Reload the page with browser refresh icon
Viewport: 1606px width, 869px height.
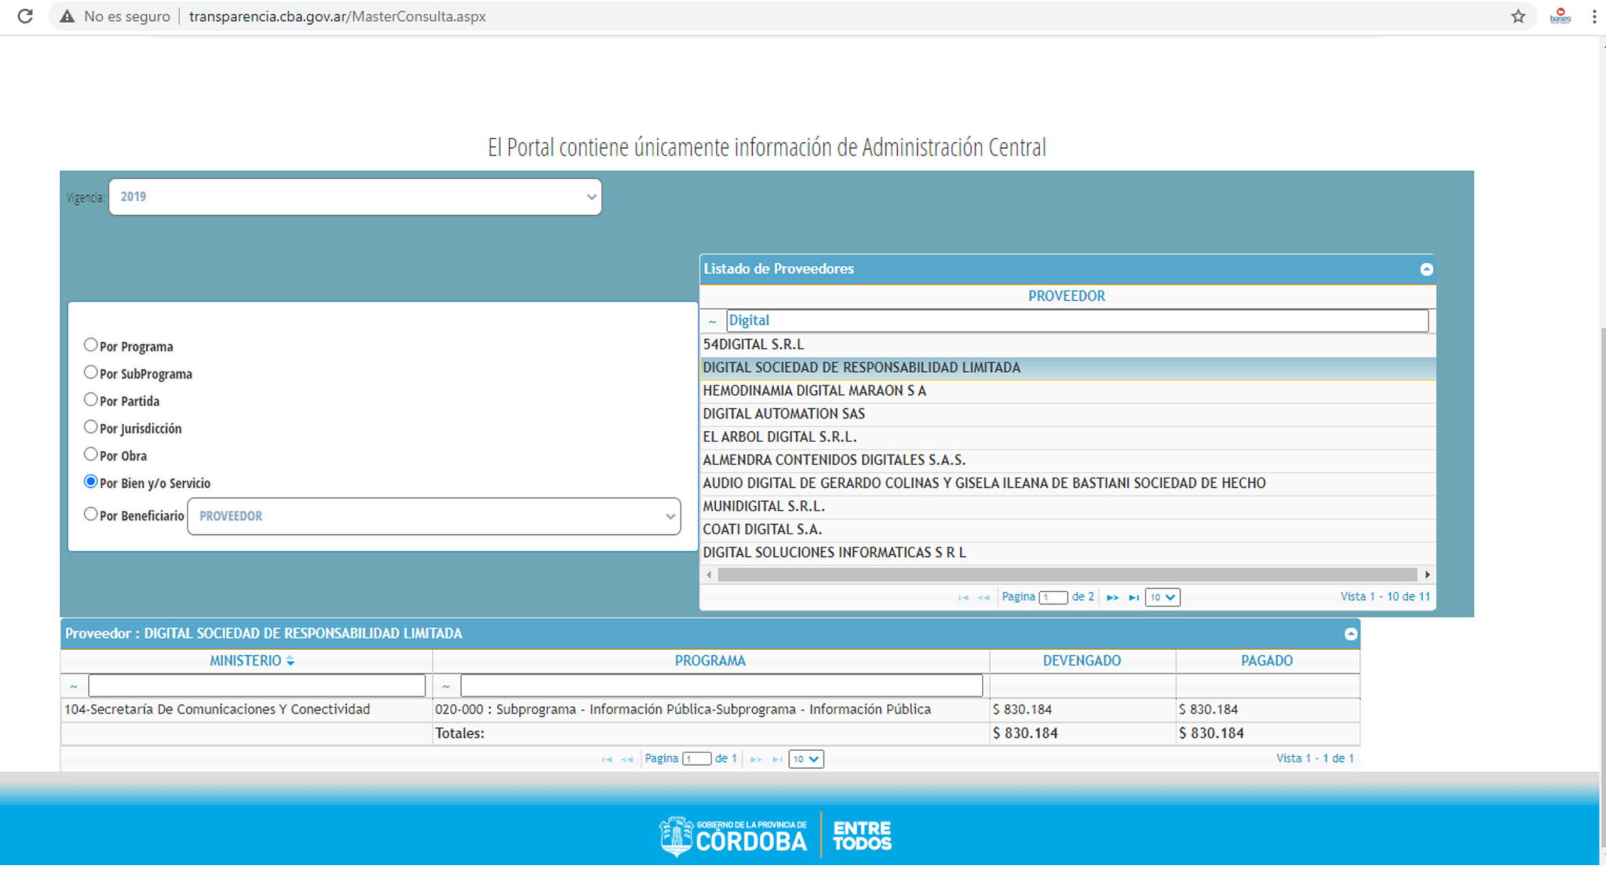point(25,16)
